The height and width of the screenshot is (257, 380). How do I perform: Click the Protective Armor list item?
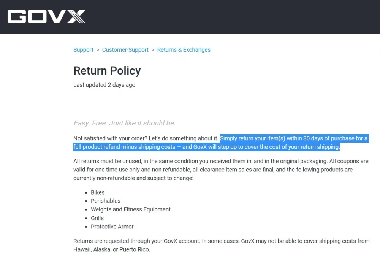tap(112, 227)
